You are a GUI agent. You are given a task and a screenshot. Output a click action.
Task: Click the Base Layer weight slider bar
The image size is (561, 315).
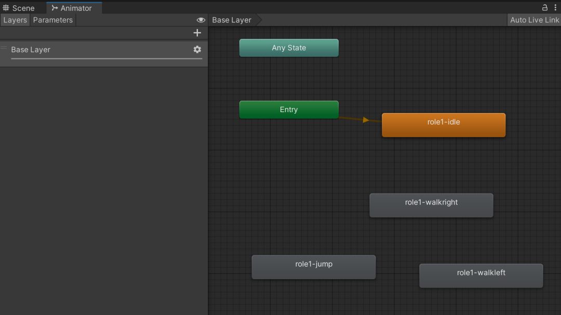click(x=106, y=59)
